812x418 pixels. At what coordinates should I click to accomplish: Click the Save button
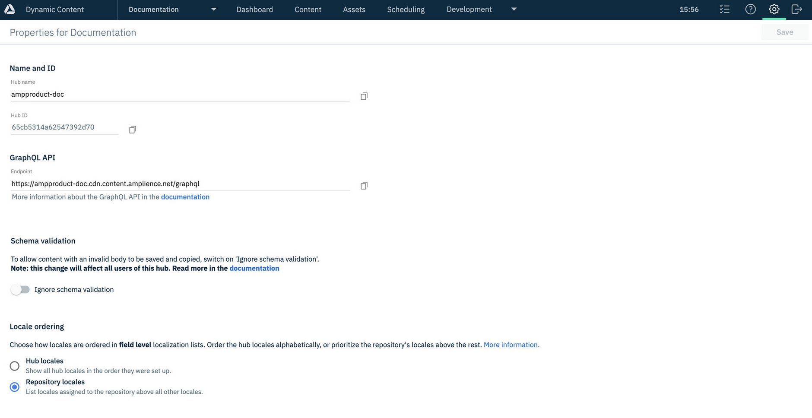point(785,32)
